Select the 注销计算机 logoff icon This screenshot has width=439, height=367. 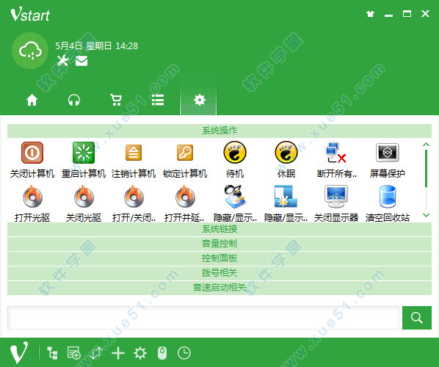click(134, 153)
